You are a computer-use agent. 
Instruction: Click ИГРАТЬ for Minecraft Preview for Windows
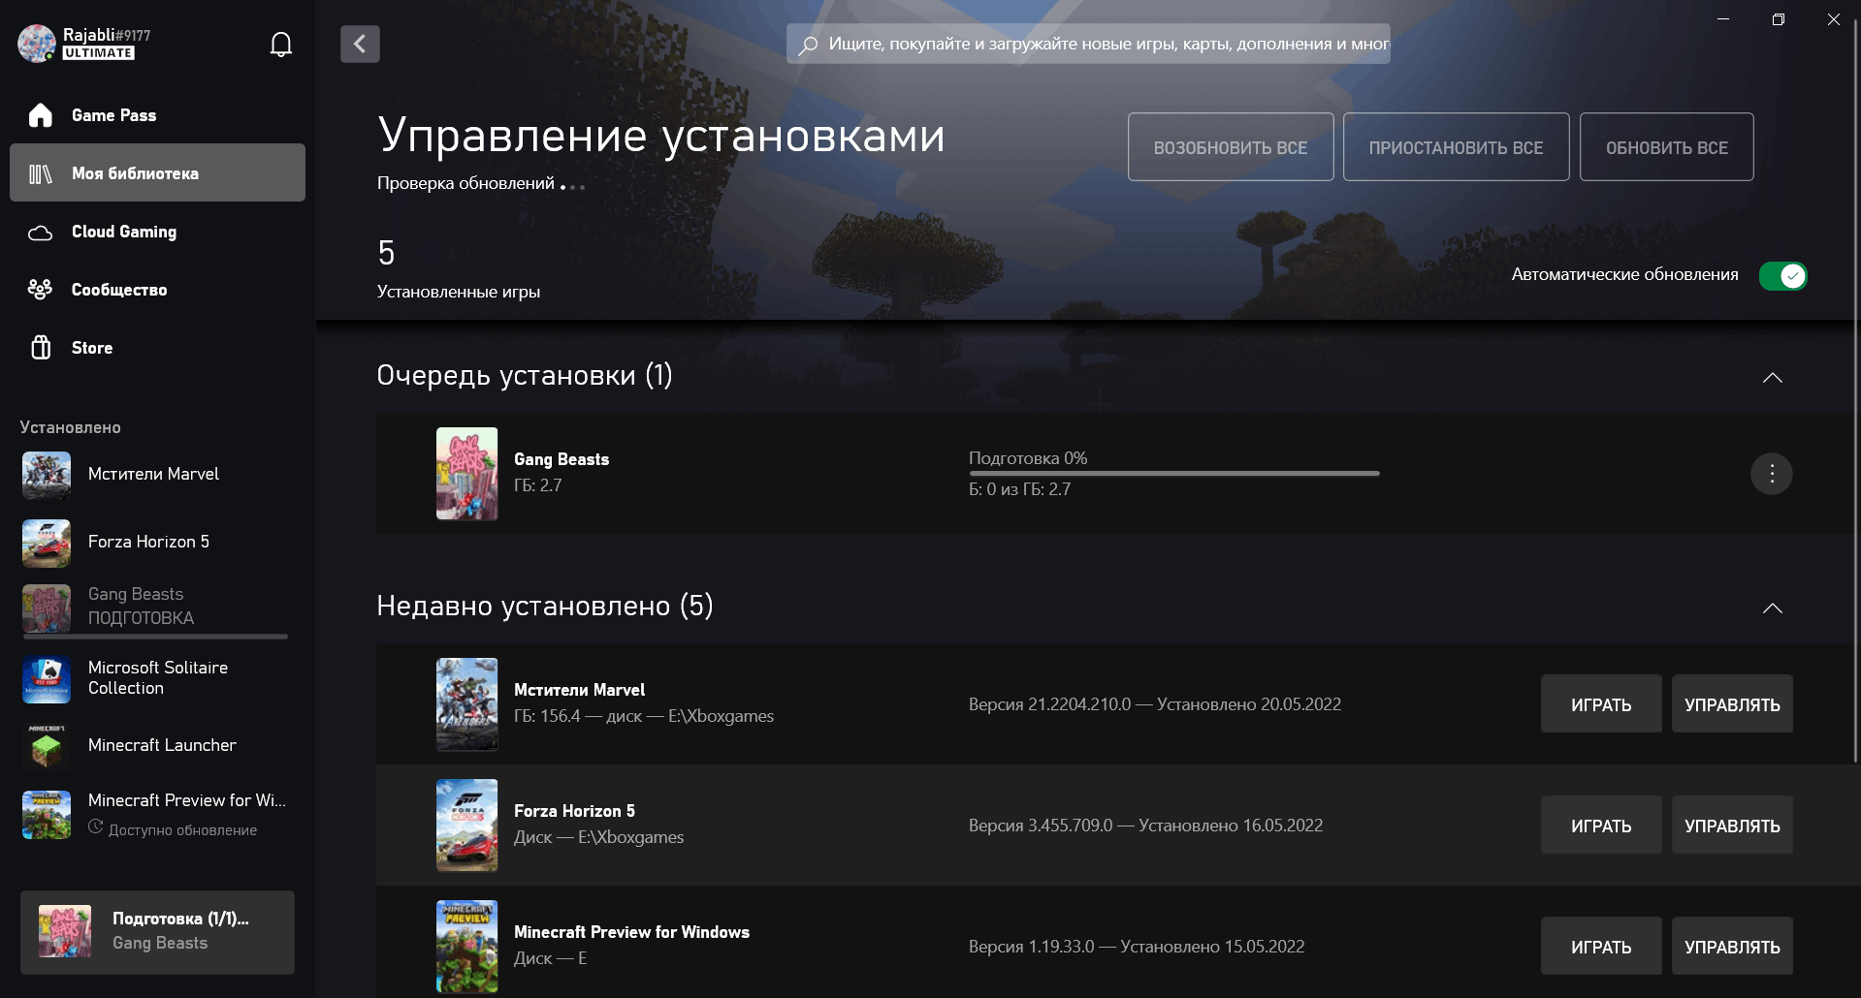1601,947
